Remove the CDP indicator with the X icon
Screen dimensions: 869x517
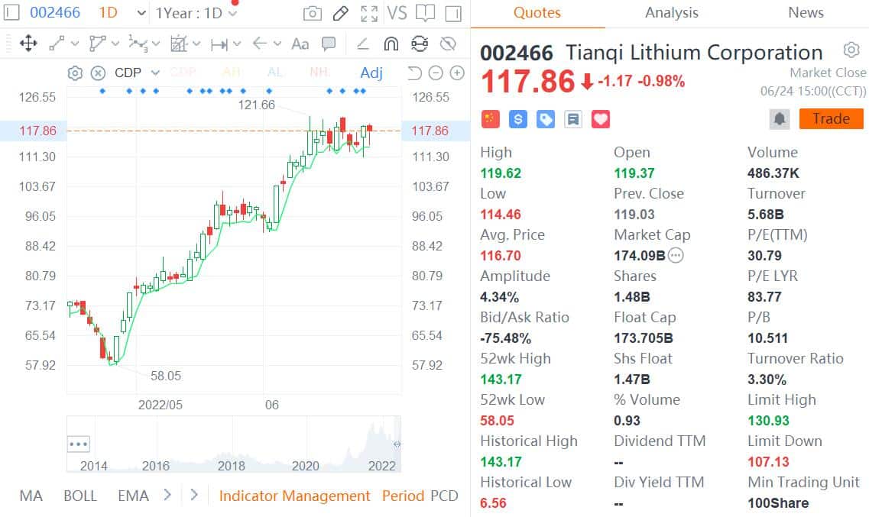point(98,73)
